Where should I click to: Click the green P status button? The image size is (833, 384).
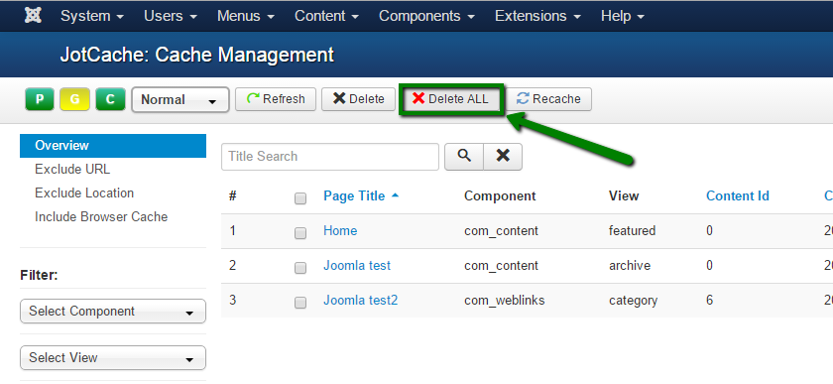tap(40, 99)
